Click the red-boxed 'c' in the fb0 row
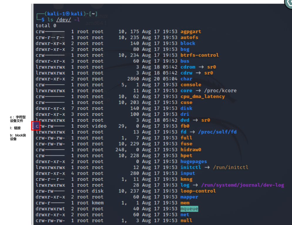The width and height of the screenshot is (292, 225). pyautogui.click(x=36, y=126)
